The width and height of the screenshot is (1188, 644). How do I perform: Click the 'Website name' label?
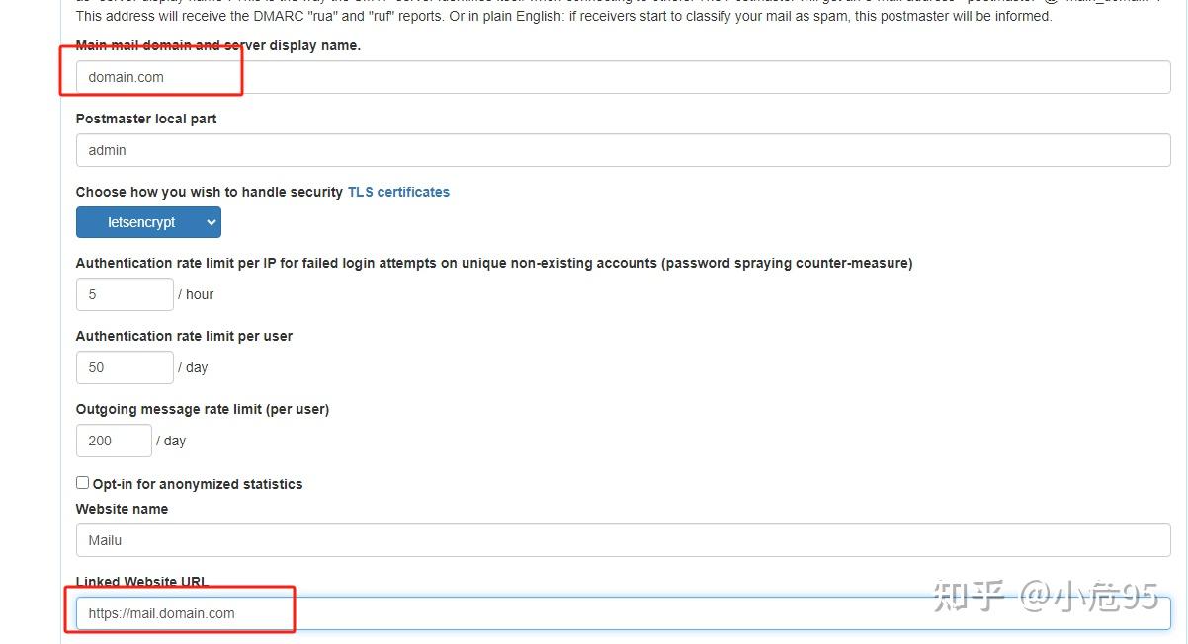(x=122, y=509)
